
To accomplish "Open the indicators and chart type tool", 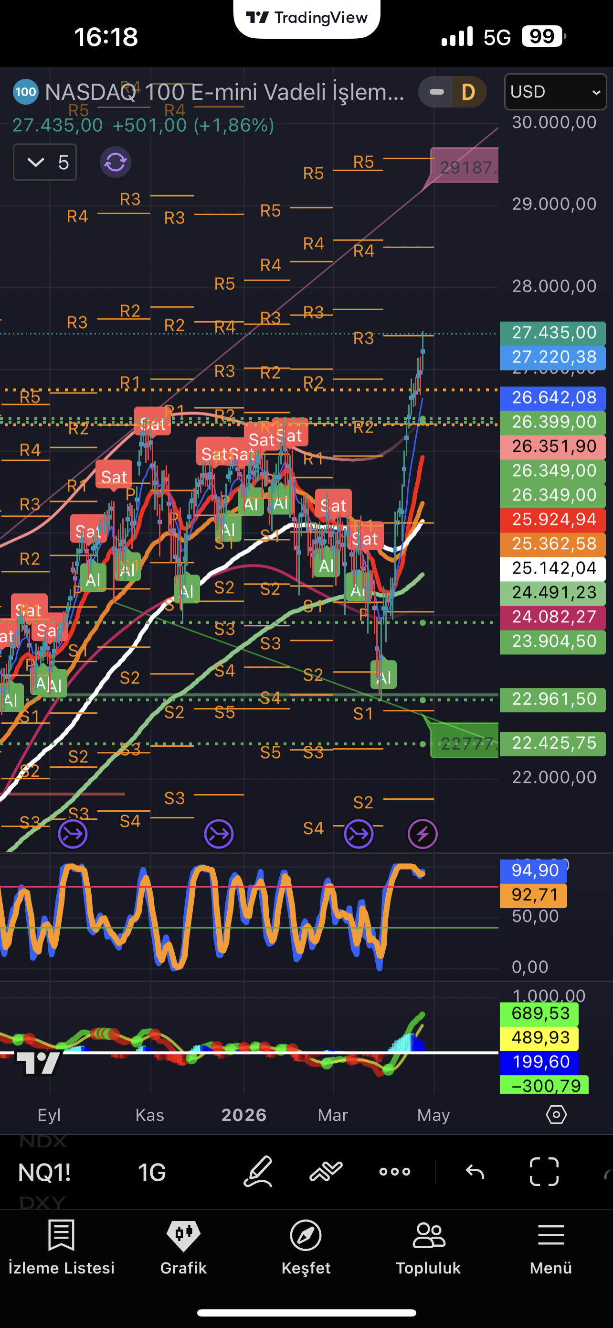I will tap(326, 1172).
